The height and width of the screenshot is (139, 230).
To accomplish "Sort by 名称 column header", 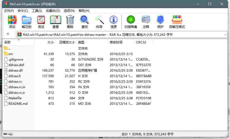I will 18,42.
